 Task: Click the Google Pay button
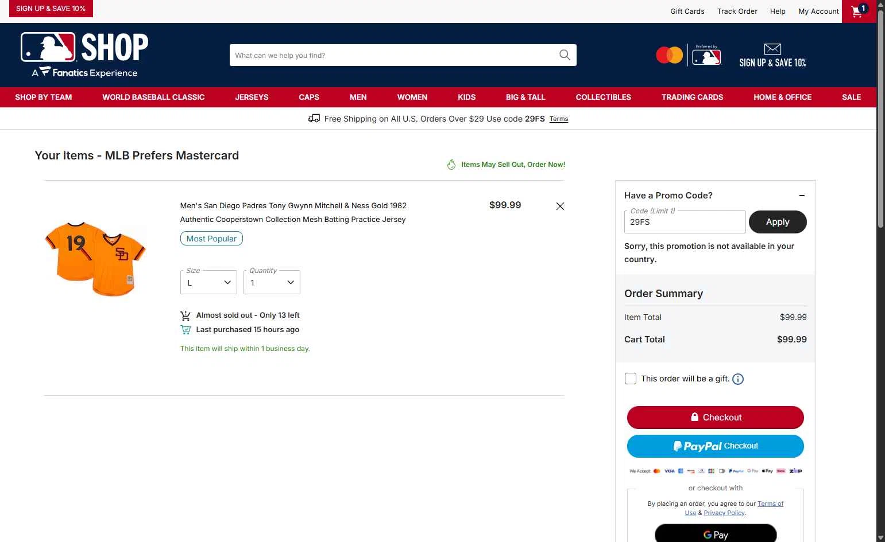[716, 534]
